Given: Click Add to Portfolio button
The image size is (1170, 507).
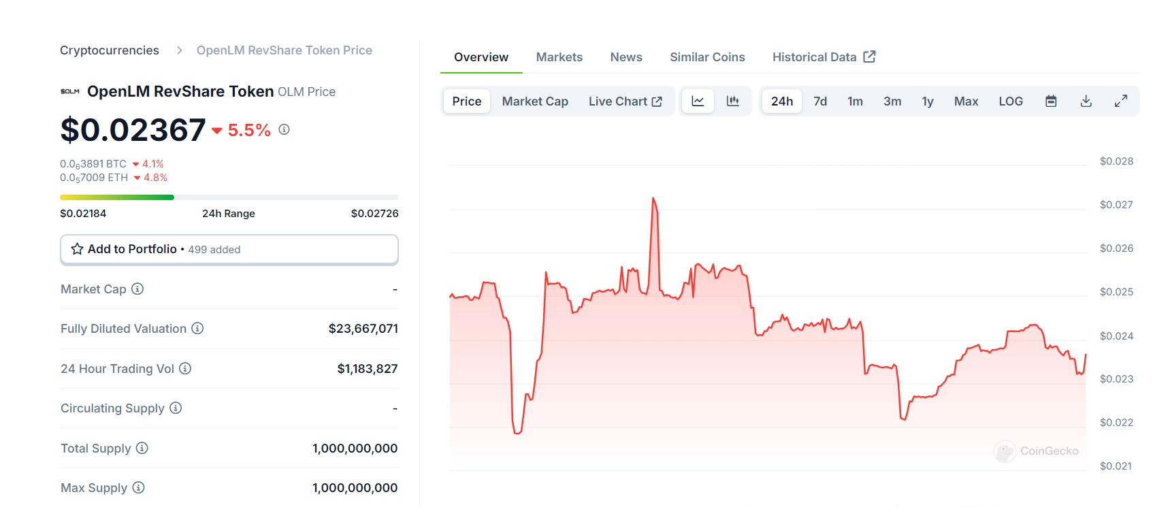Looking at the screenshot, I should point(229,249).
